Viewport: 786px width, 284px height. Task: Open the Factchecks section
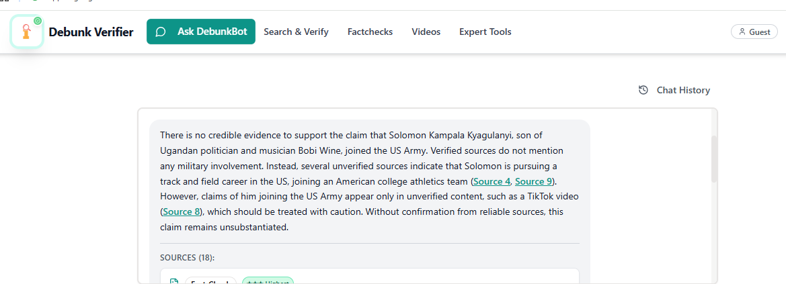pos(370,32)
